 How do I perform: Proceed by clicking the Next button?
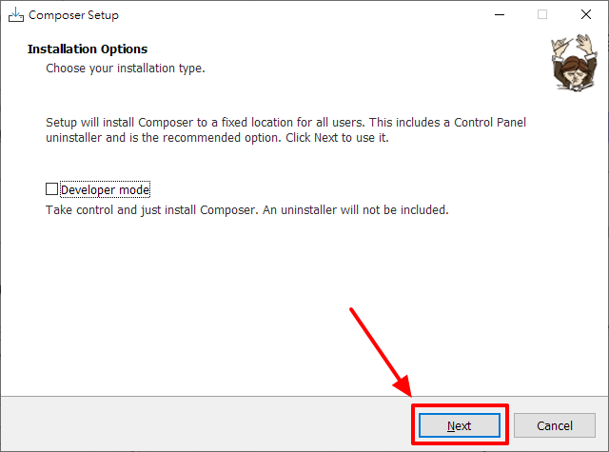(x=460, y=425)
